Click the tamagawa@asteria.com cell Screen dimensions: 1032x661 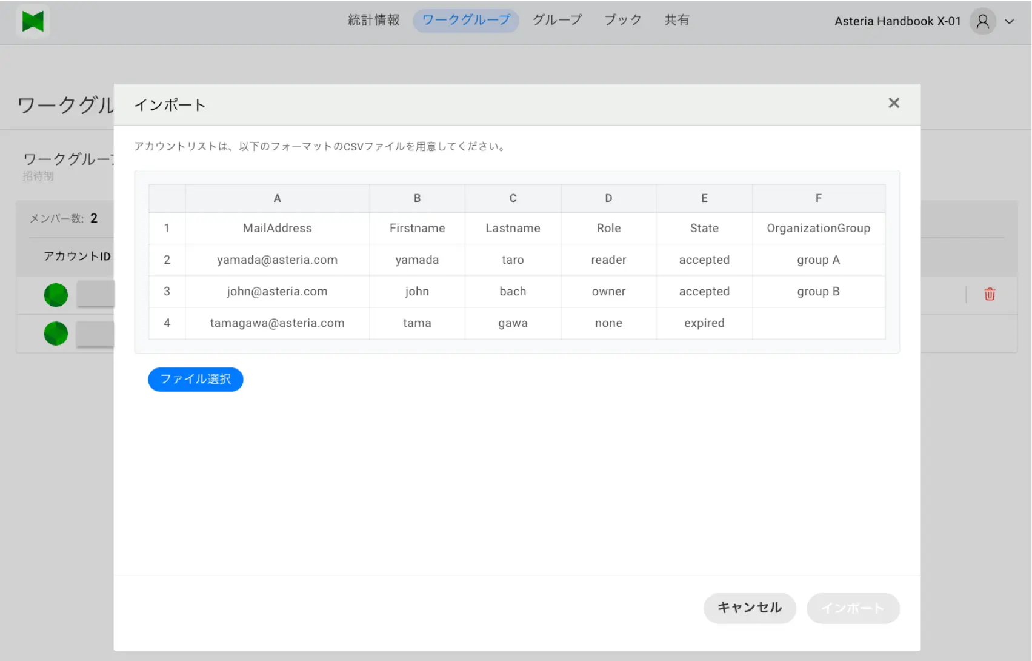278,323
